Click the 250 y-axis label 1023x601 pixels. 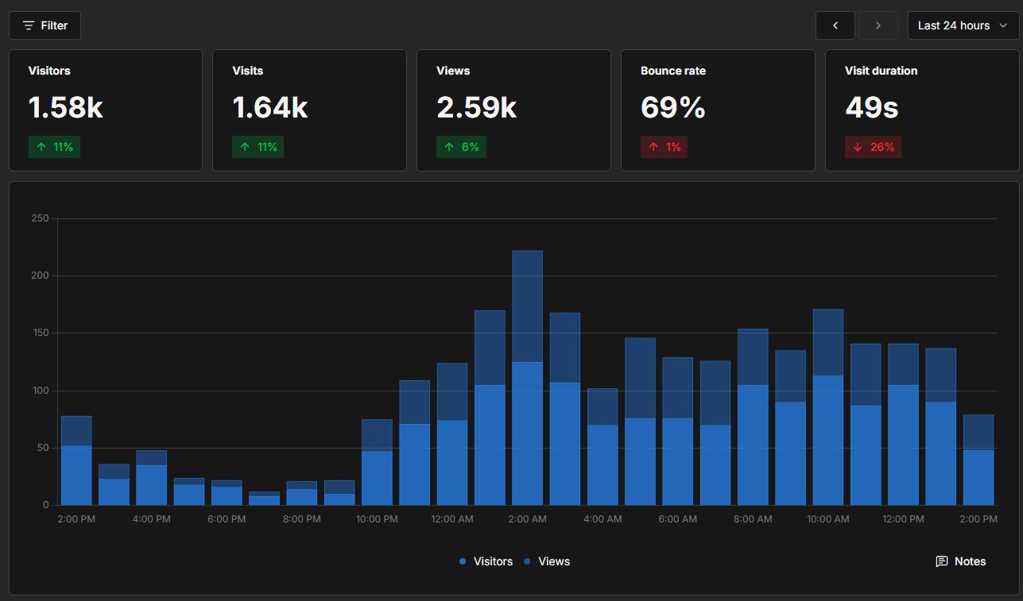coord(40,218)
